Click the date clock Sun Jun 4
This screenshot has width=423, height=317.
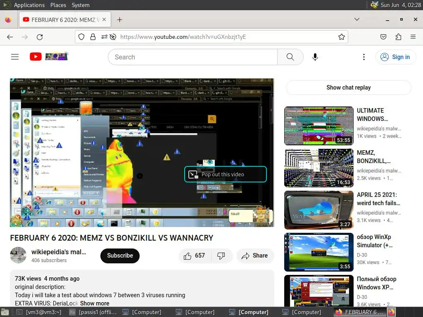(x=401, y=5)
